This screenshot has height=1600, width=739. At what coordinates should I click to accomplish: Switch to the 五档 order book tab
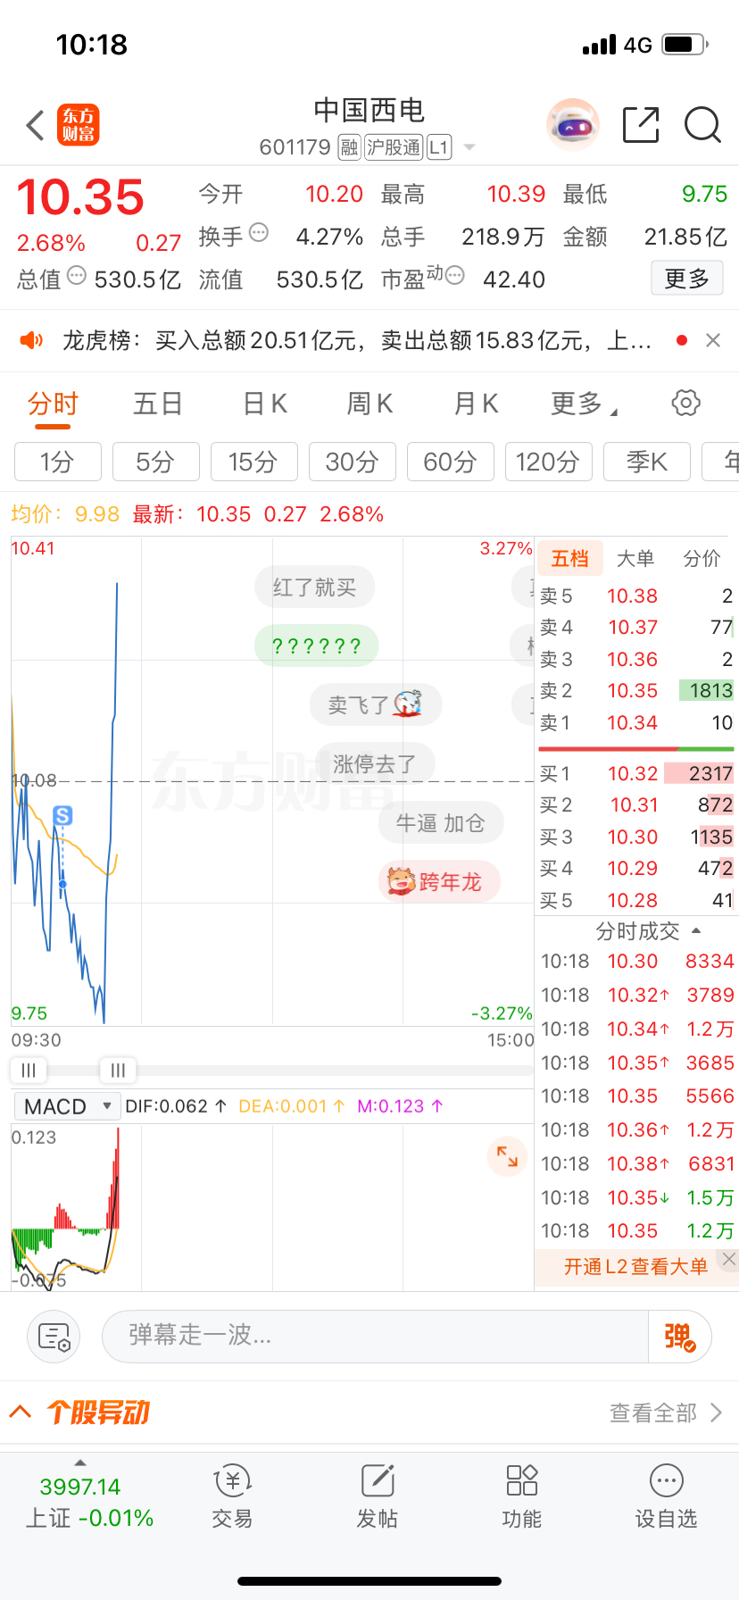pyautogui.click(x=569, y=559)
